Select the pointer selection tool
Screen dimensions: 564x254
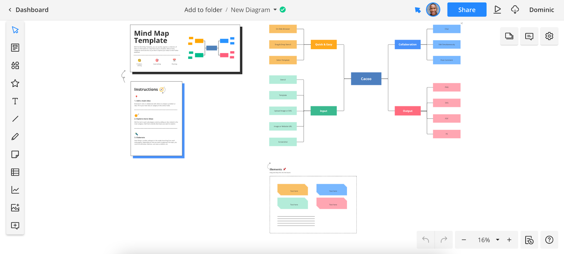(15, 30)
